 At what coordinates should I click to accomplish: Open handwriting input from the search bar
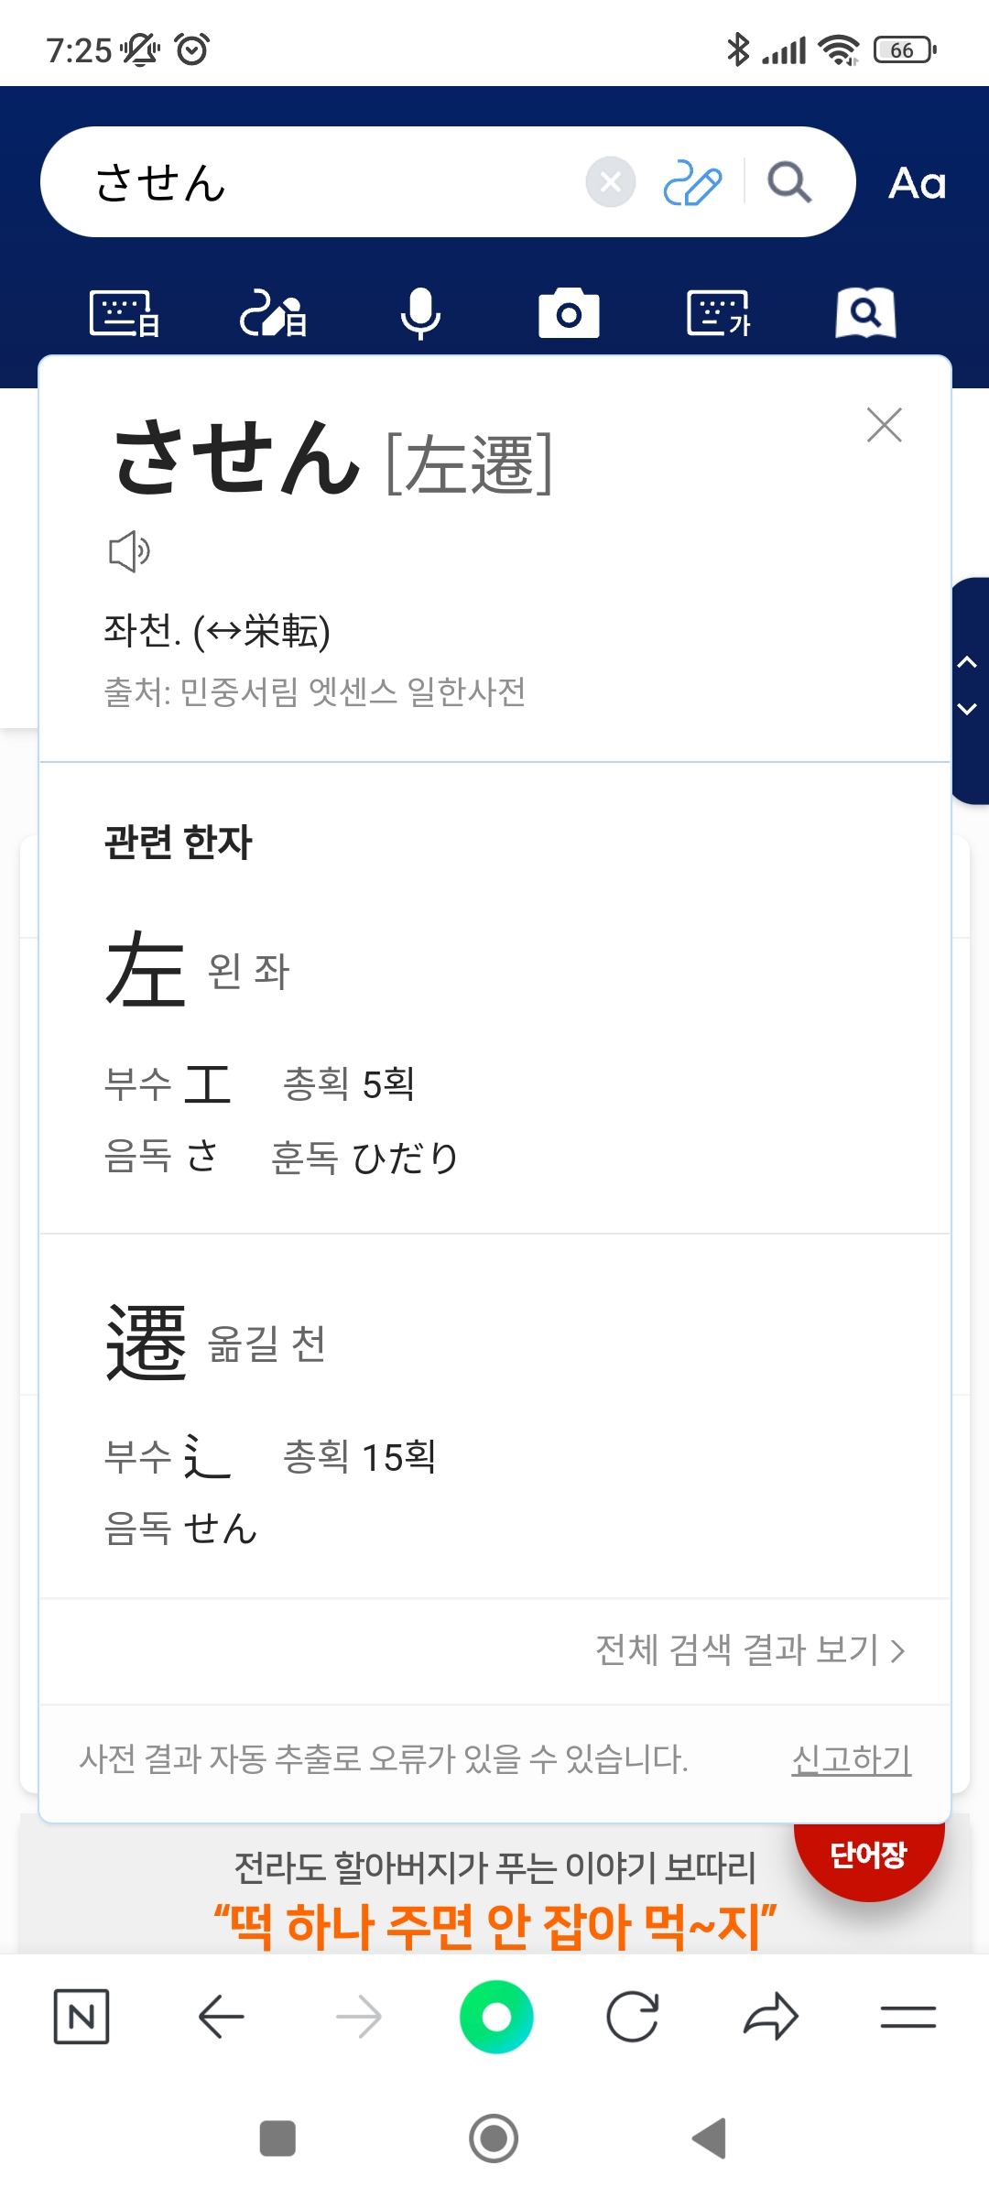tap(692, 182)
